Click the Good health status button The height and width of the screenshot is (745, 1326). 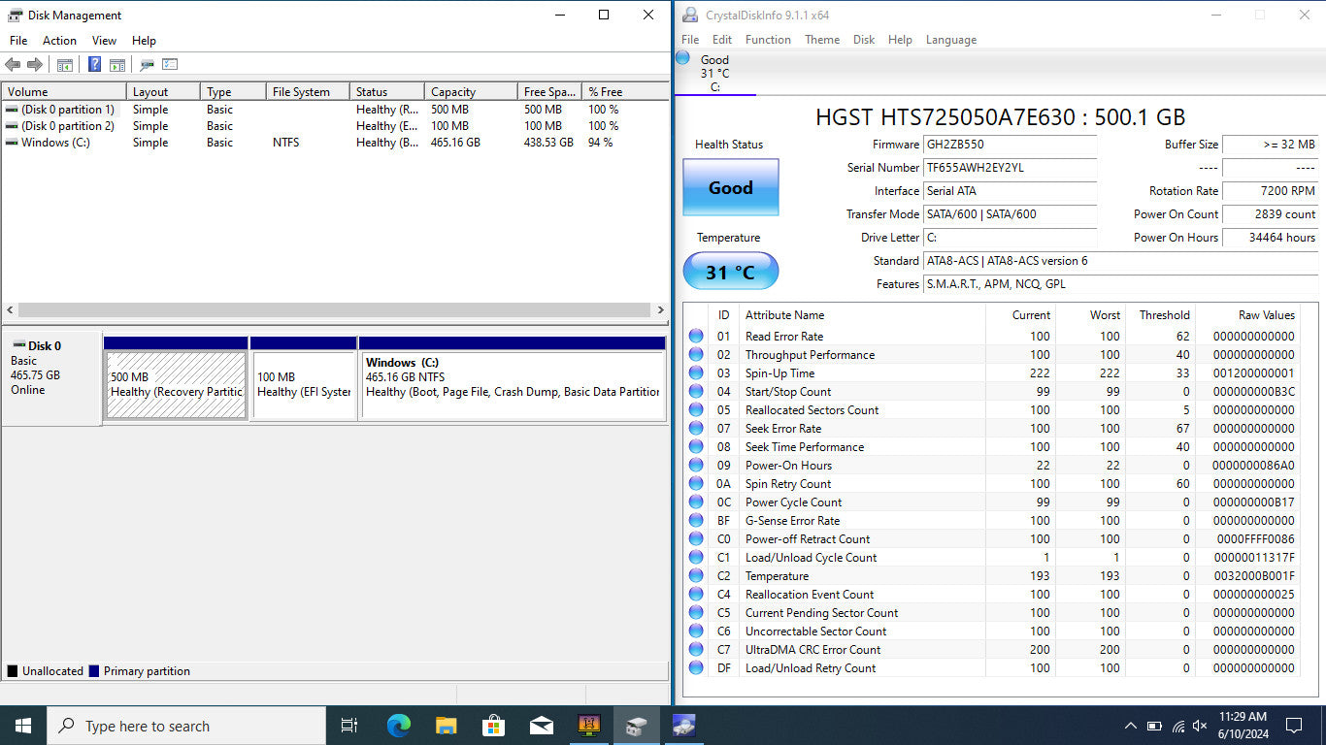click(730, 188)
